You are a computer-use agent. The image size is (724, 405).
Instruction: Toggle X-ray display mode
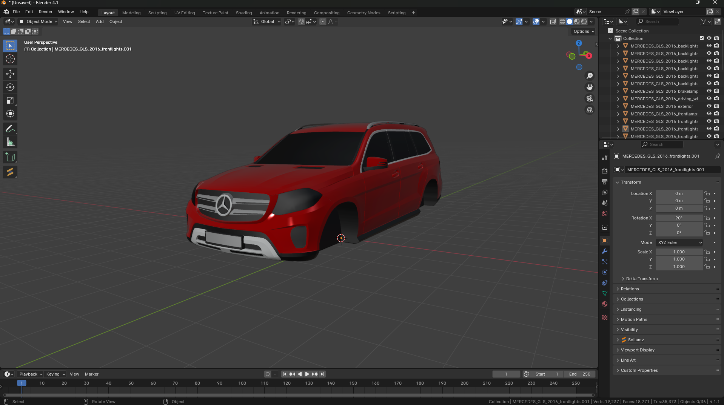point(553,21)
